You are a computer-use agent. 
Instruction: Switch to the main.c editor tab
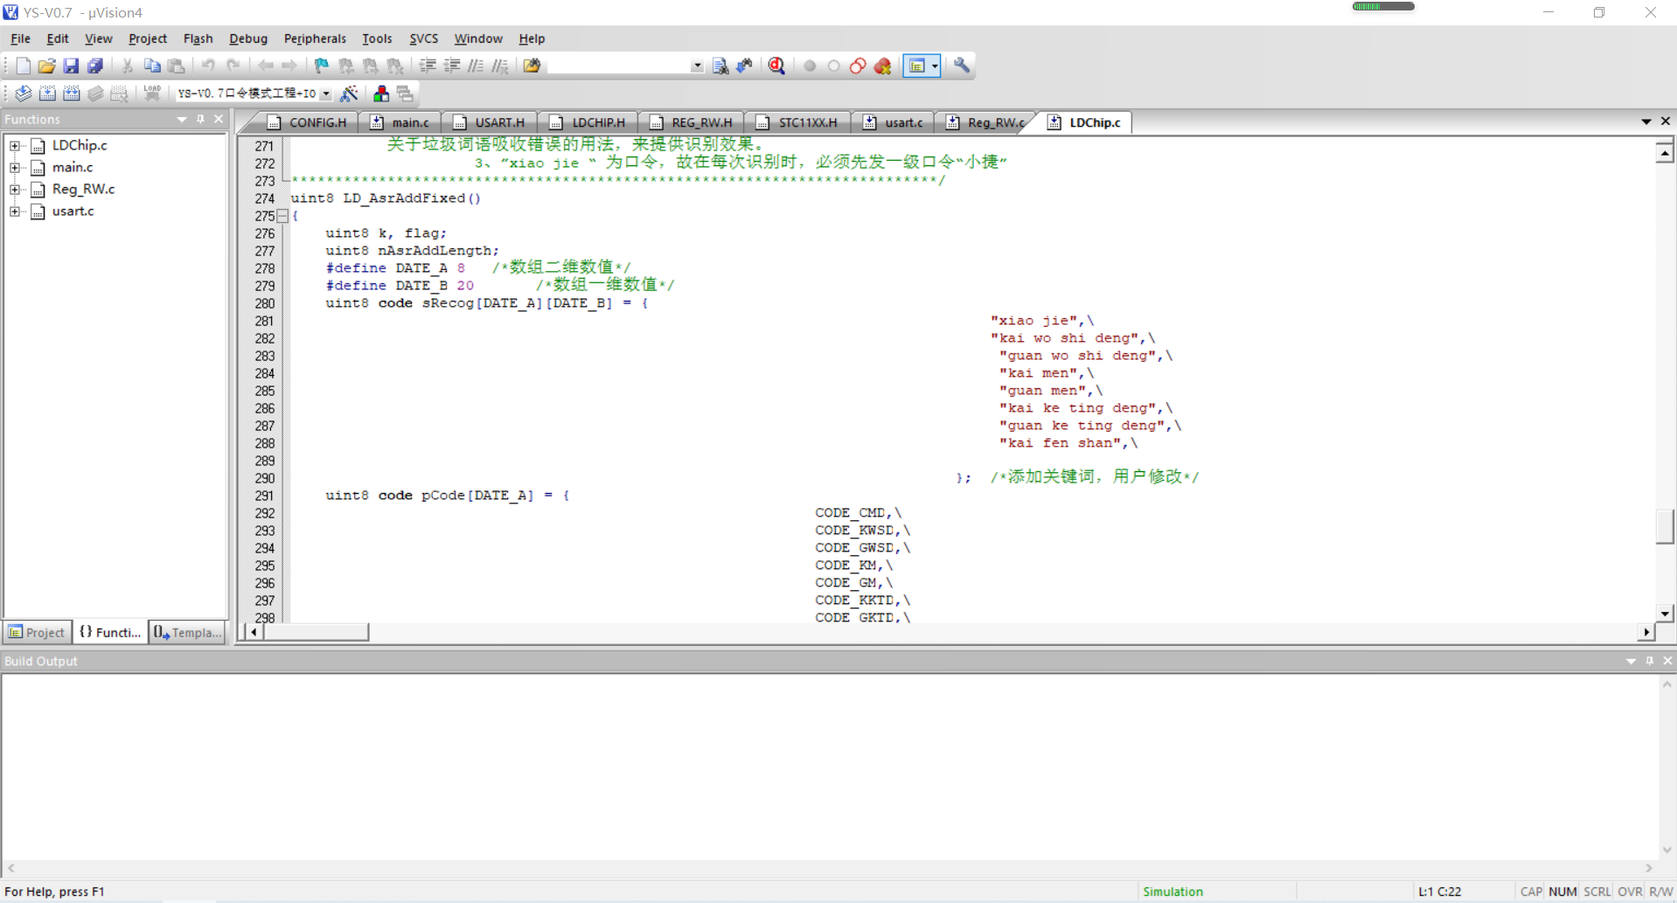click(401, 122)
